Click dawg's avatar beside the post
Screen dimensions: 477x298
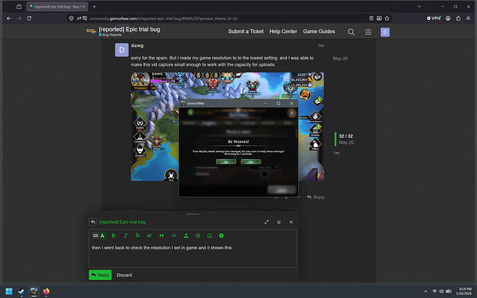point(122,50)
